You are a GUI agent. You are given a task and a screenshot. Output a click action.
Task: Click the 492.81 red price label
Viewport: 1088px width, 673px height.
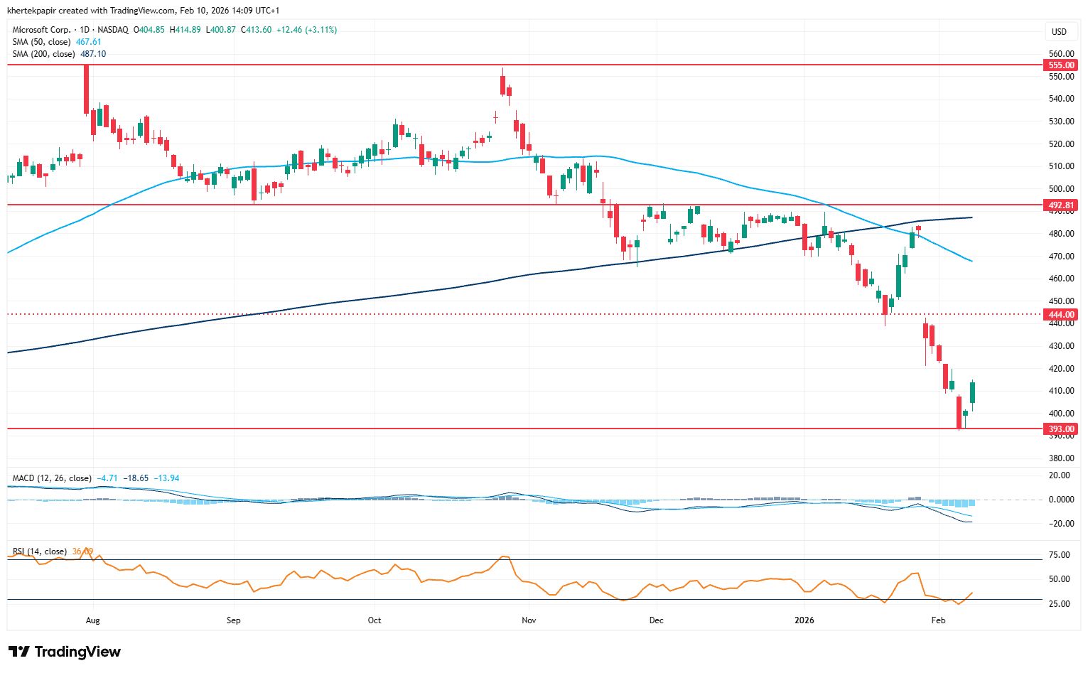1062,205
